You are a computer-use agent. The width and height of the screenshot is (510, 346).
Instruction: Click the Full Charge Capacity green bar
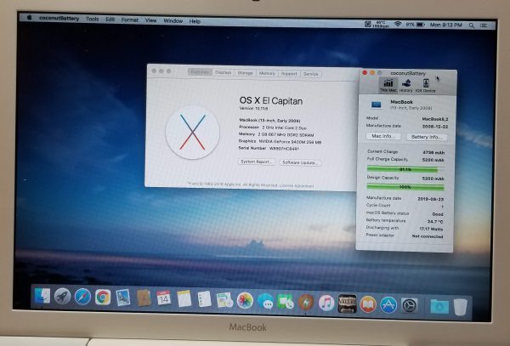(x=402, y=169)
